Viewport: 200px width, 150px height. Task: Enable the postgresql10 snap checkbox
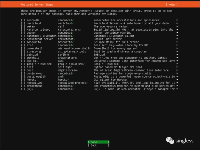pyautogui.click(x=23, y=77)
